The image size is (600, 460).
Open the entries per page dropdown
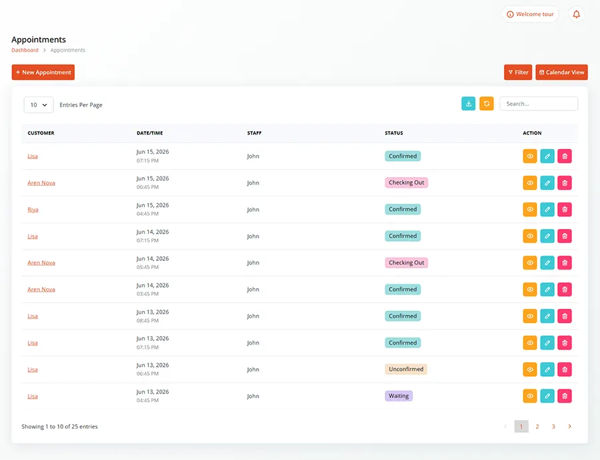pos(39,105)
